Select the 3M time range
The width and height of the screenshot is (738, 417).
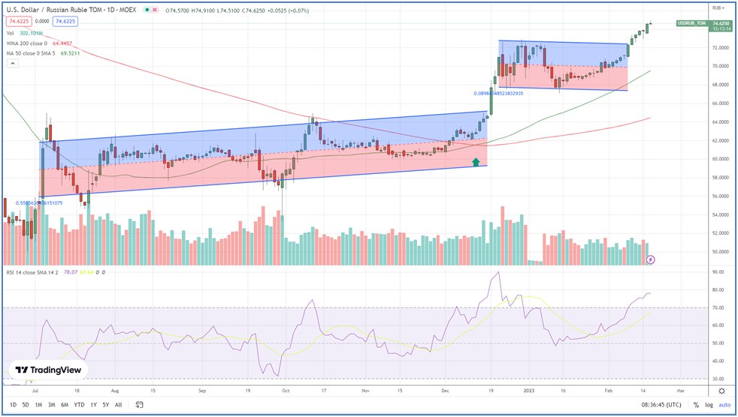pyautogui.click(x=51, y=405)
